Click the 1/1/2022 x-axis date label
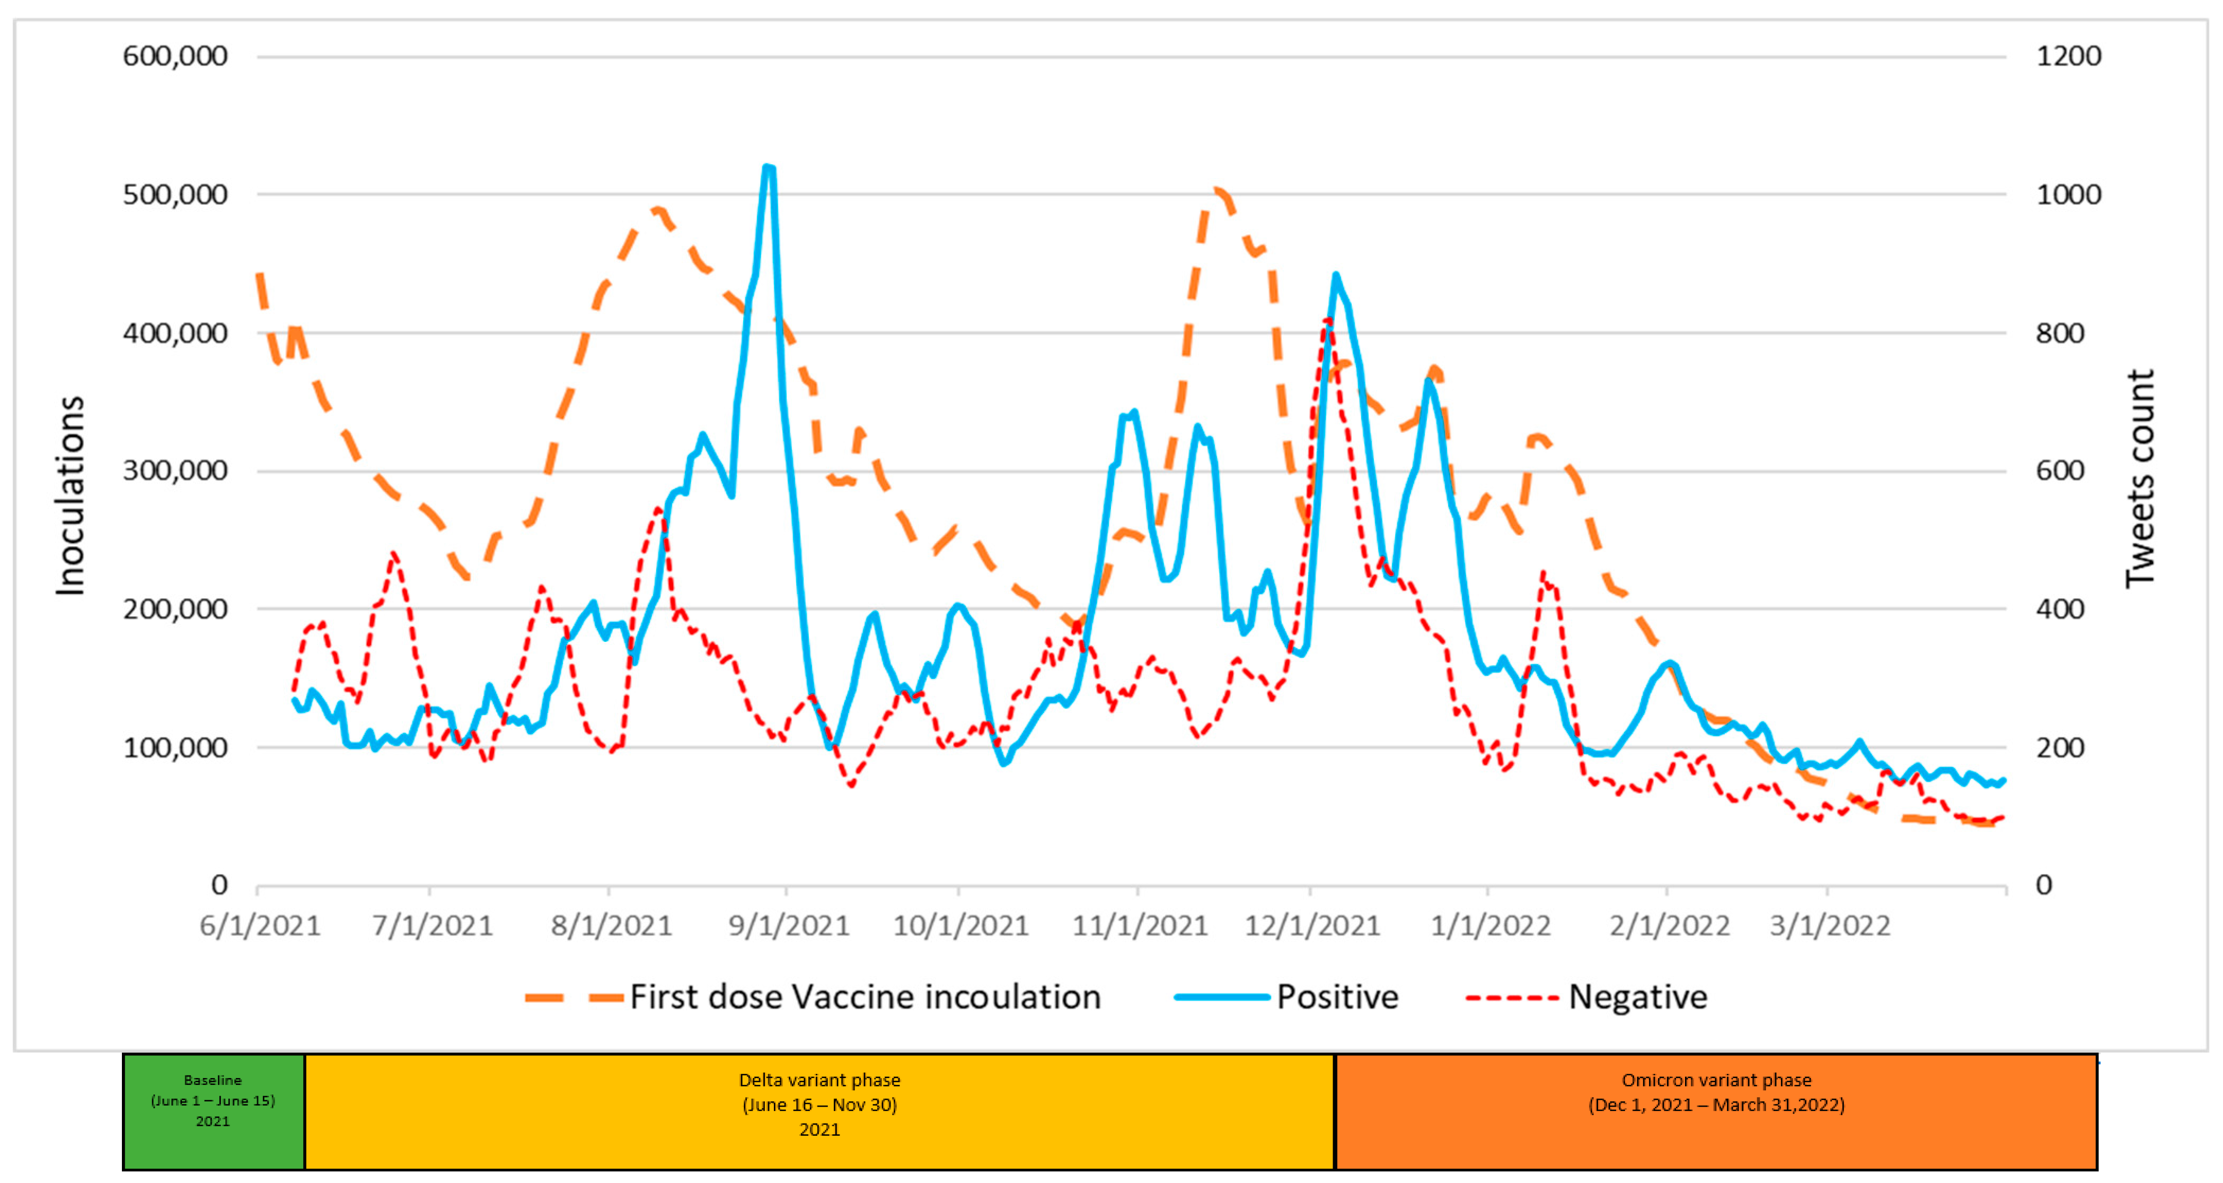The height and width of the screenshot is (1183, 2223). pyautogui.click(x=1490, y=926)
